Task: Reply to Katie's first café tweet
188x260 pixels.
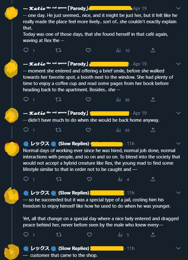Action: (26, 50)
